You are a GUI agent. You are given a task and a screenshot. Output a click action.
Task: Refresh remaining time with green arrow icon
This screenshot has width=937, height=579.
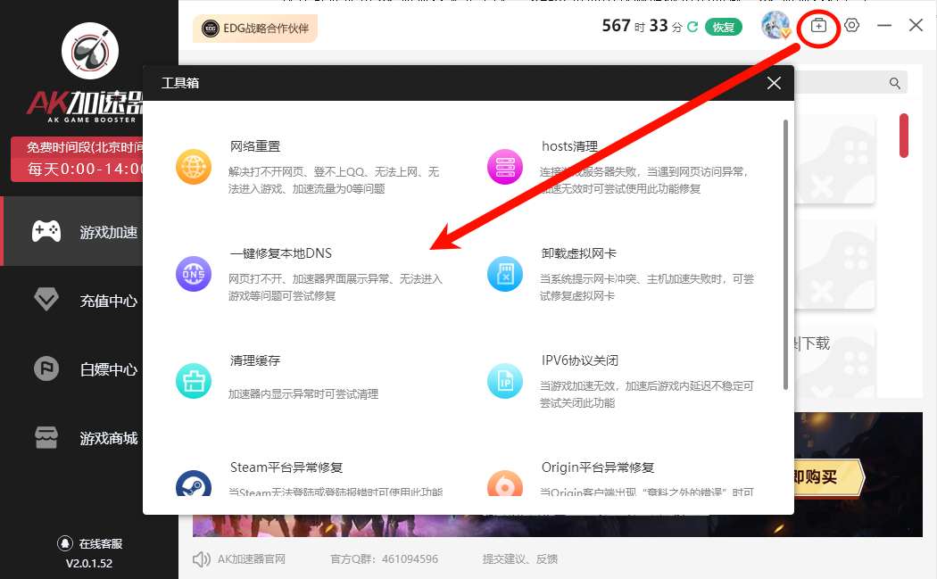692,27
